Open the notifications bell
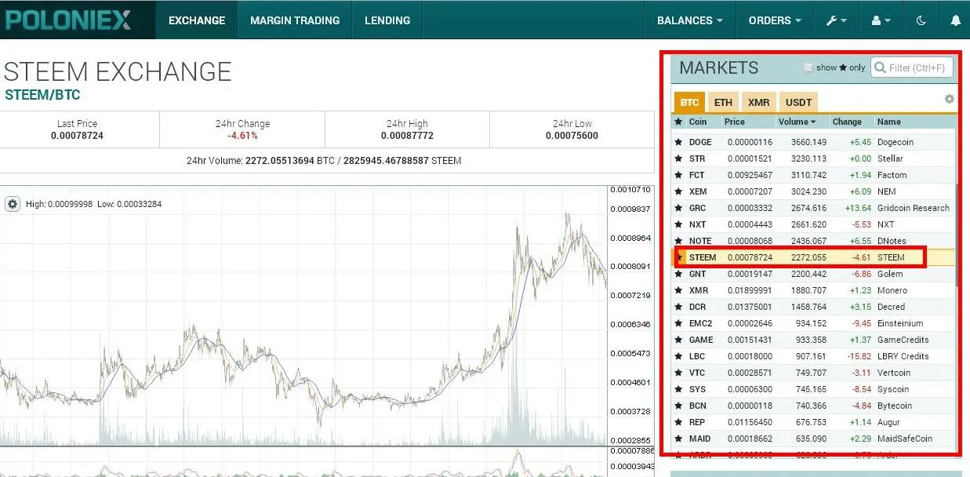The height and width of the screenshot is (477, 970). 955,20
